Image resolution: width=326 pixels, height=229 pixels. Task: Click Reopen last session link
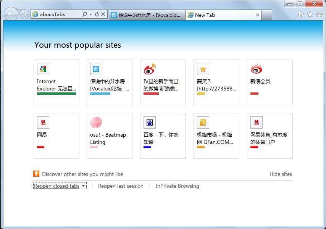[121, 186]
